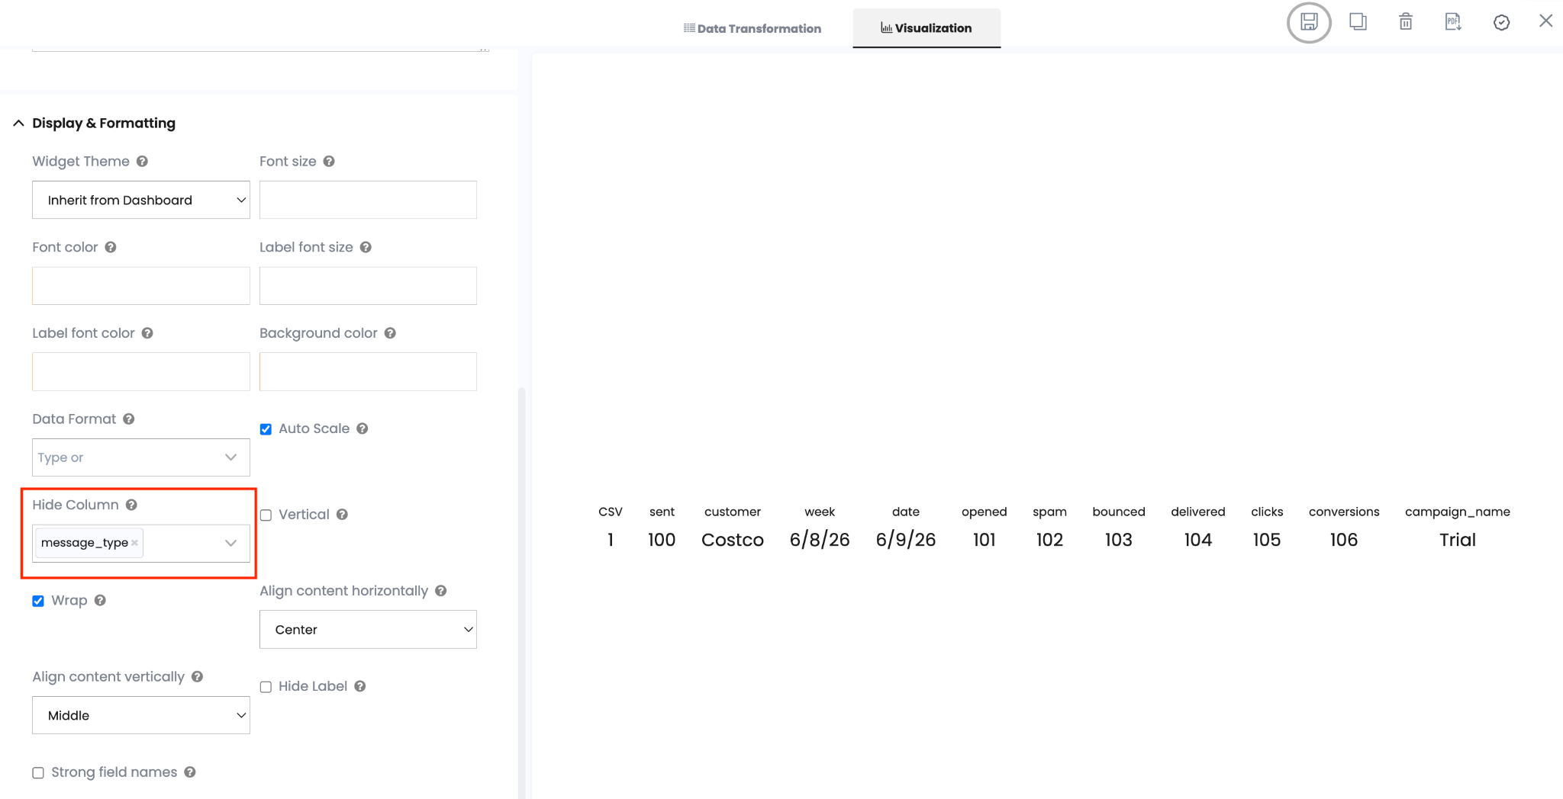This screenshot has width=1563, height=799.
Task: Open Align content horizontally dropdown
Action: point(368,629)
